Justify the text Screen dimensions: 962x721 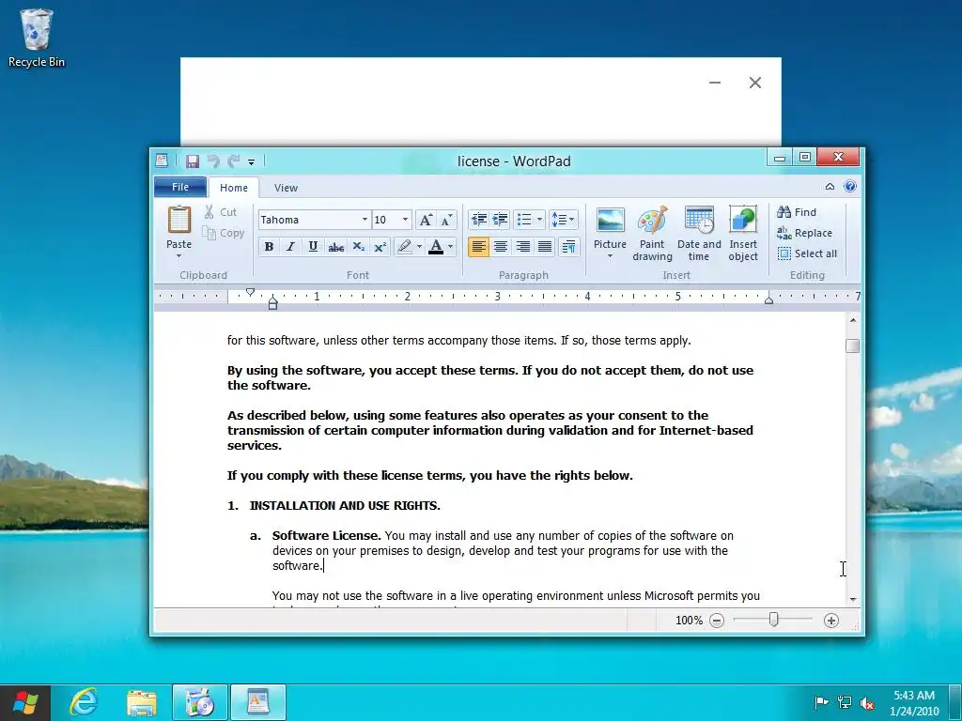click(545, 247)
